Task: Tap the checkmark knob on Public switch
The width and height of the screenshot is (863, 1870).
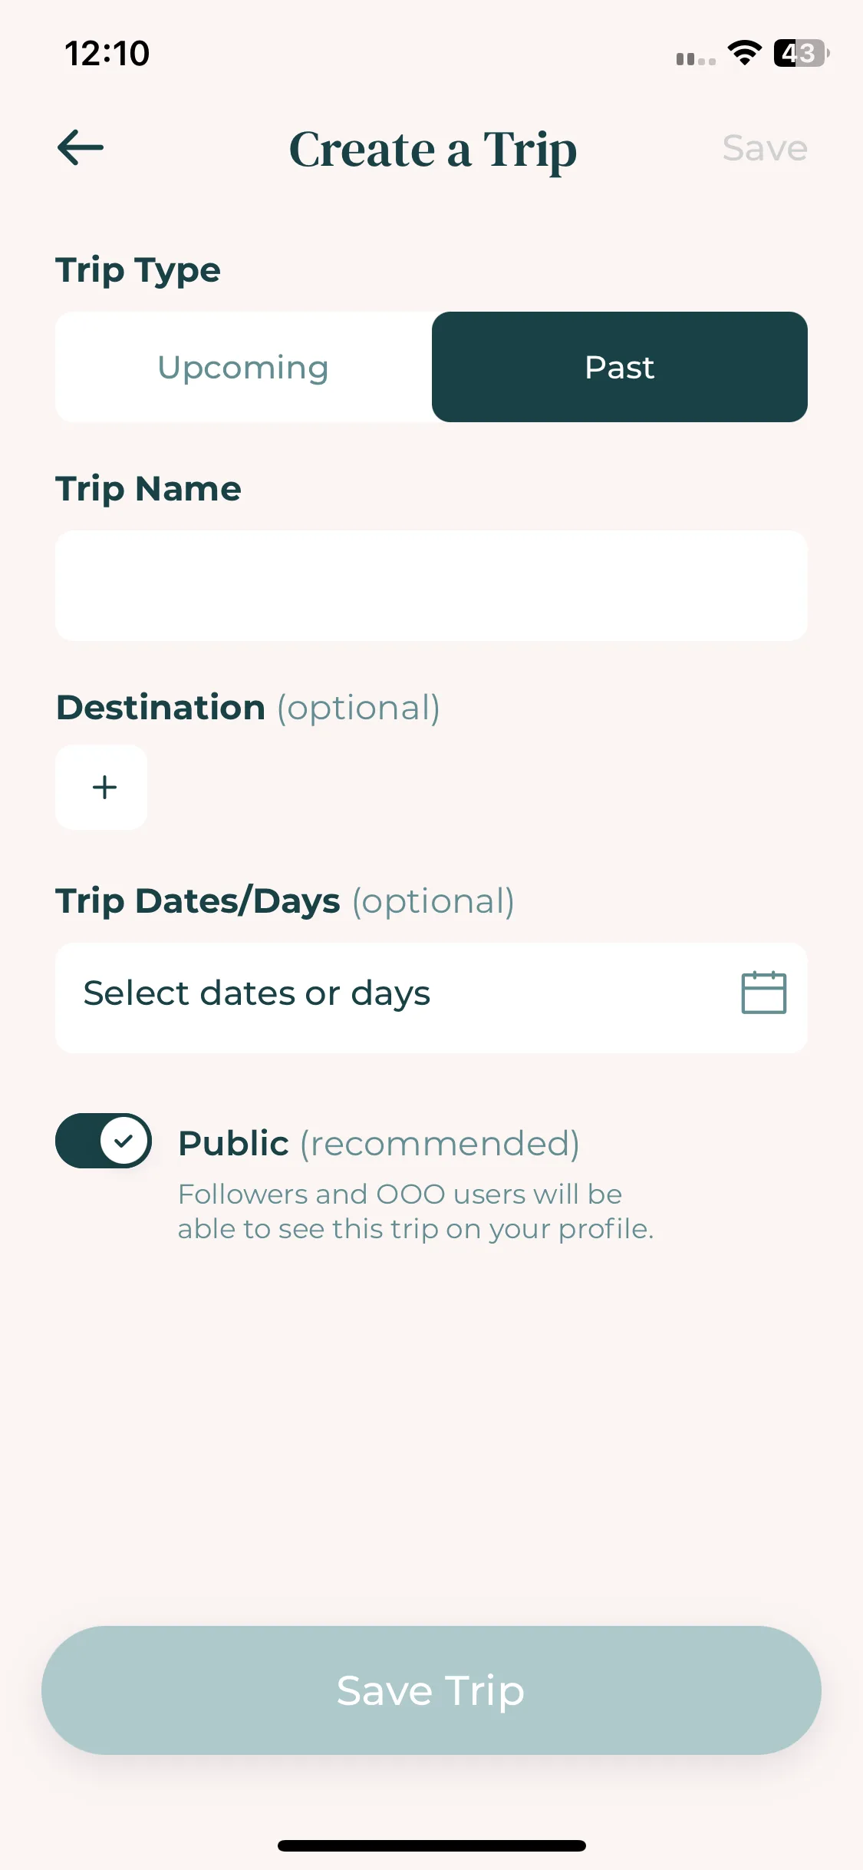Action: (124, 1141)
